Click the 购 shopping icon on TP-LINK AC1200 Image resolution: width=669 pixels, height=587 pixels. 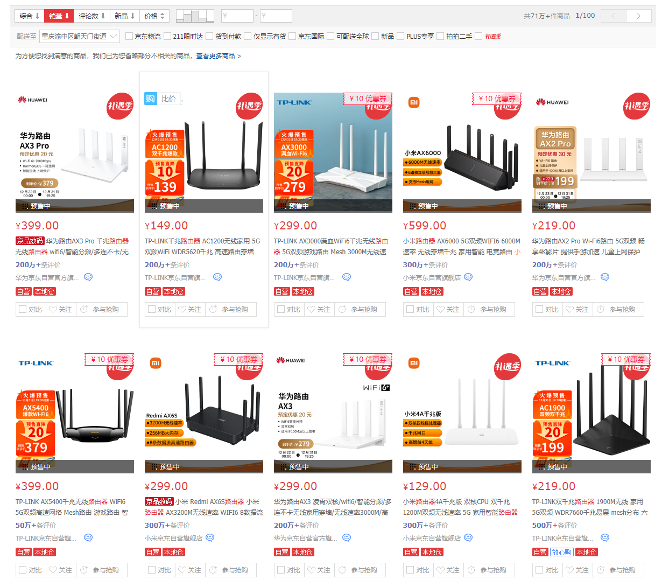150,99
